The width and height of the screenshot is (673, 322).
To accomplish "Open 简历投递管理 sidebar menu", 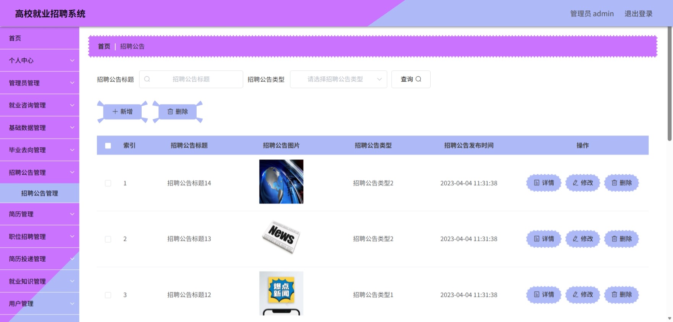I will point(40,259).
